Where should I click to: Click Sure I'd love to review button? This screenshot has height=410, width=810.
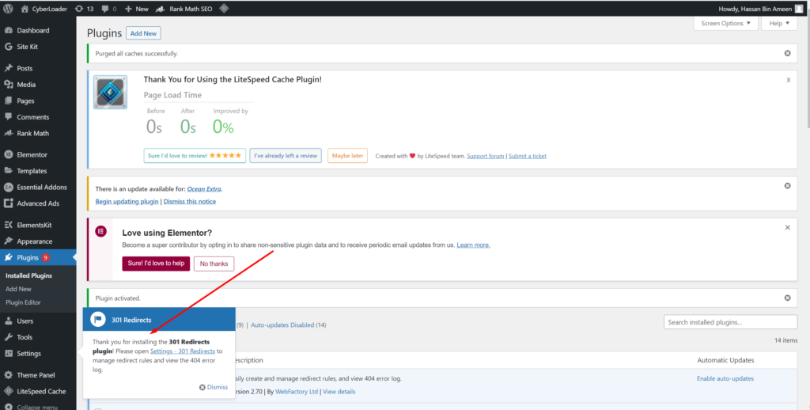coord(195,156)
